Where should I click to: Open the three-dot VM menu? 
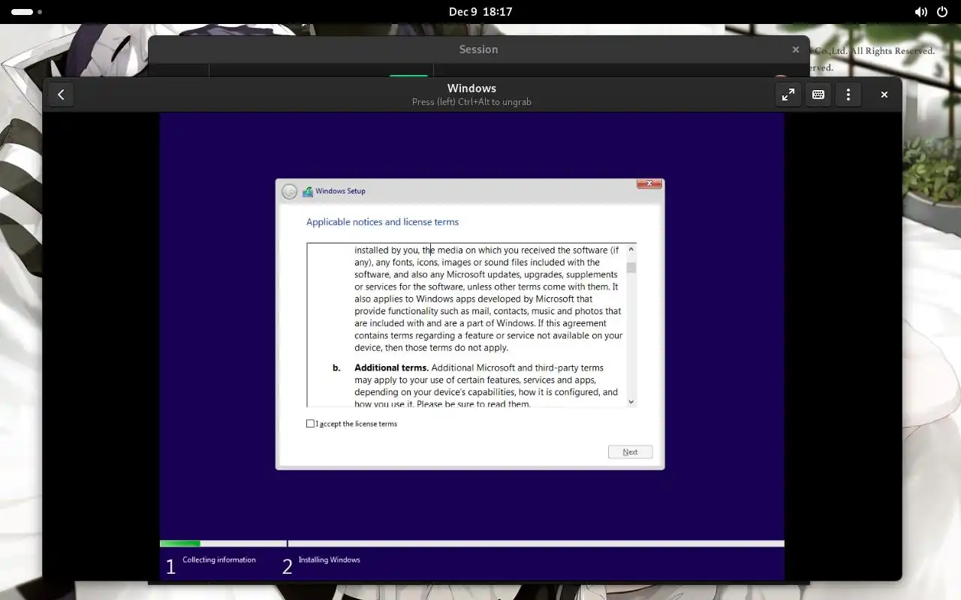point(848,94)
